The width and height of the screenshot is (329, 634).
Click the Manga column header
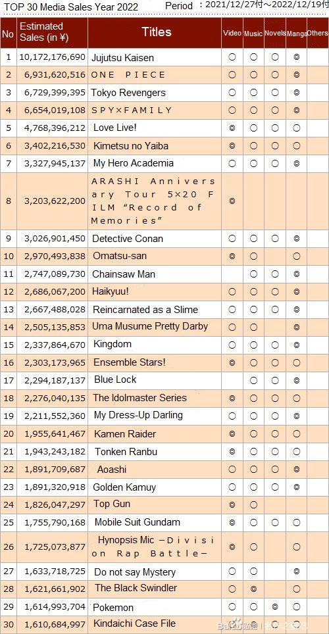(x=297, y=34)
